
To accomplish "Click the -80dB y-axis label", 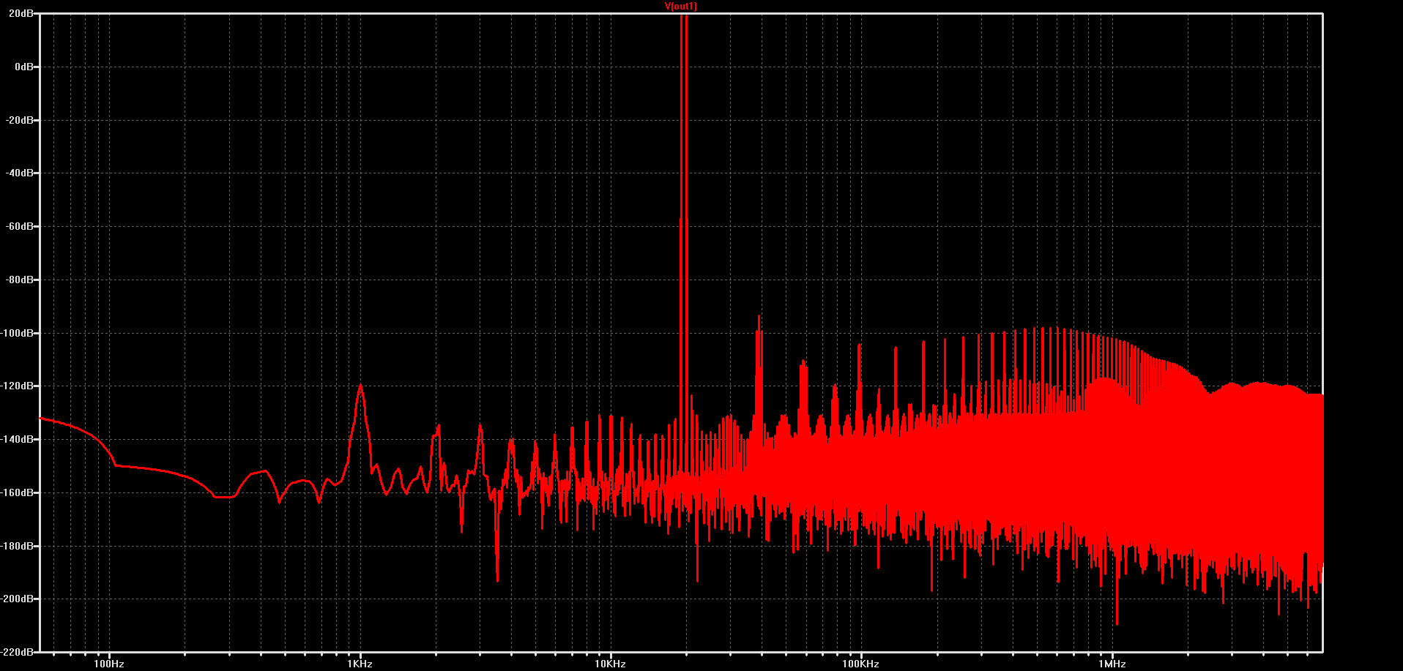I will coord(20,280).
